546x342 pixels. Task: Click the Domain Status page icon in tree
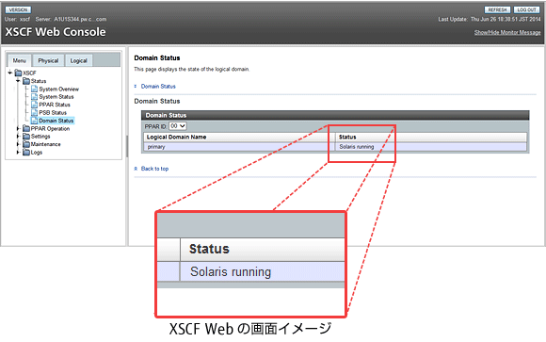34,121
